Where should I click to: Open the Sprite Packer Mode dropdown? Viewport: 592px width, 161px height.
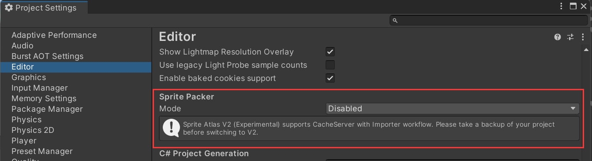click(x=452, y=108)
